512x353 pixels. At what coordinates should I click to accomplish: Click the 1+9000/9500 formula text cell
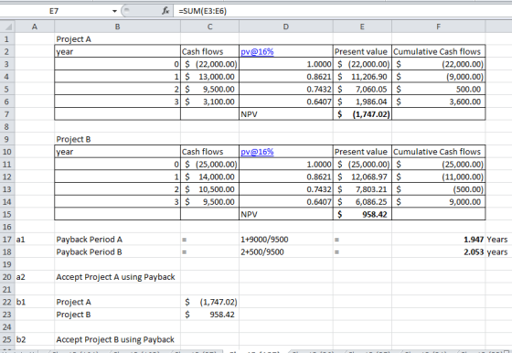(x=286, y=240)
